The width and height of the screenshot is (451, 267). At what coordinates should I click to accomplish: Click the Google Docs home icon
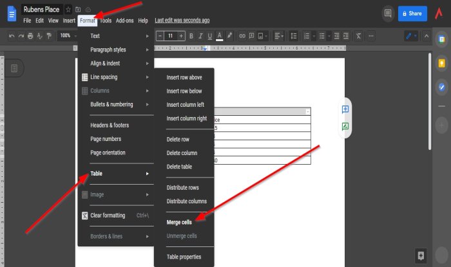click(x=12, y=14)
